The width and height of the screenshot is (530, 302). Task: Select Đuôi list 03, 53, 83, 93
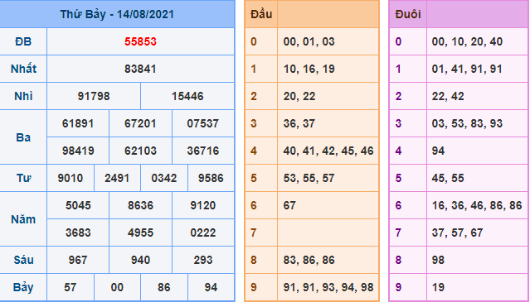(467, 124)
